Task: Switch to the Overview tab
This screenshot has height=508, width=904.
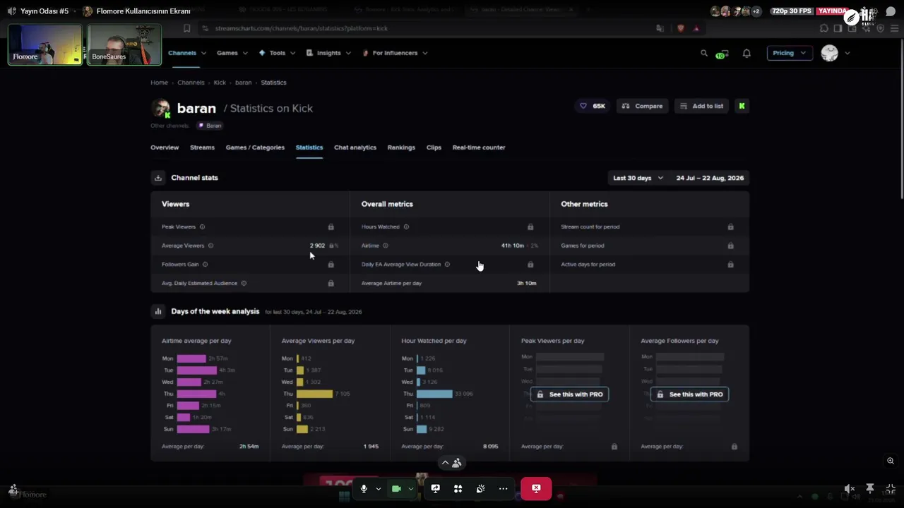Action: 165,147
